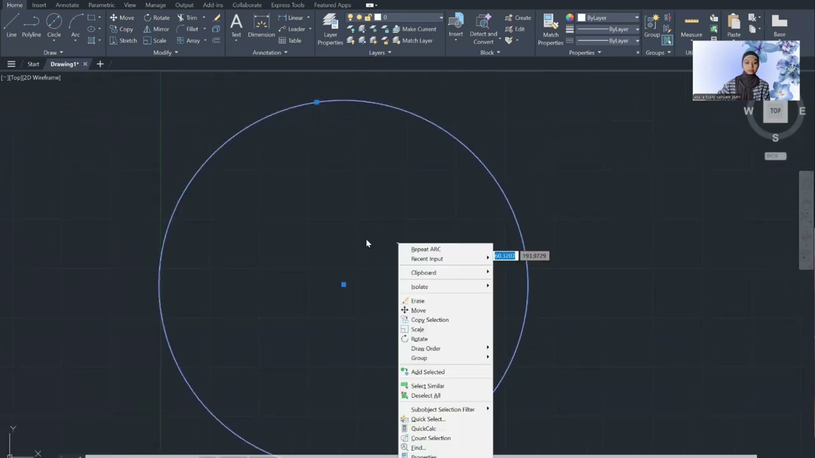The width and height of the screenshot is (815, 458).
Task: Activate the Stretch tool
Action: (123, 41)
